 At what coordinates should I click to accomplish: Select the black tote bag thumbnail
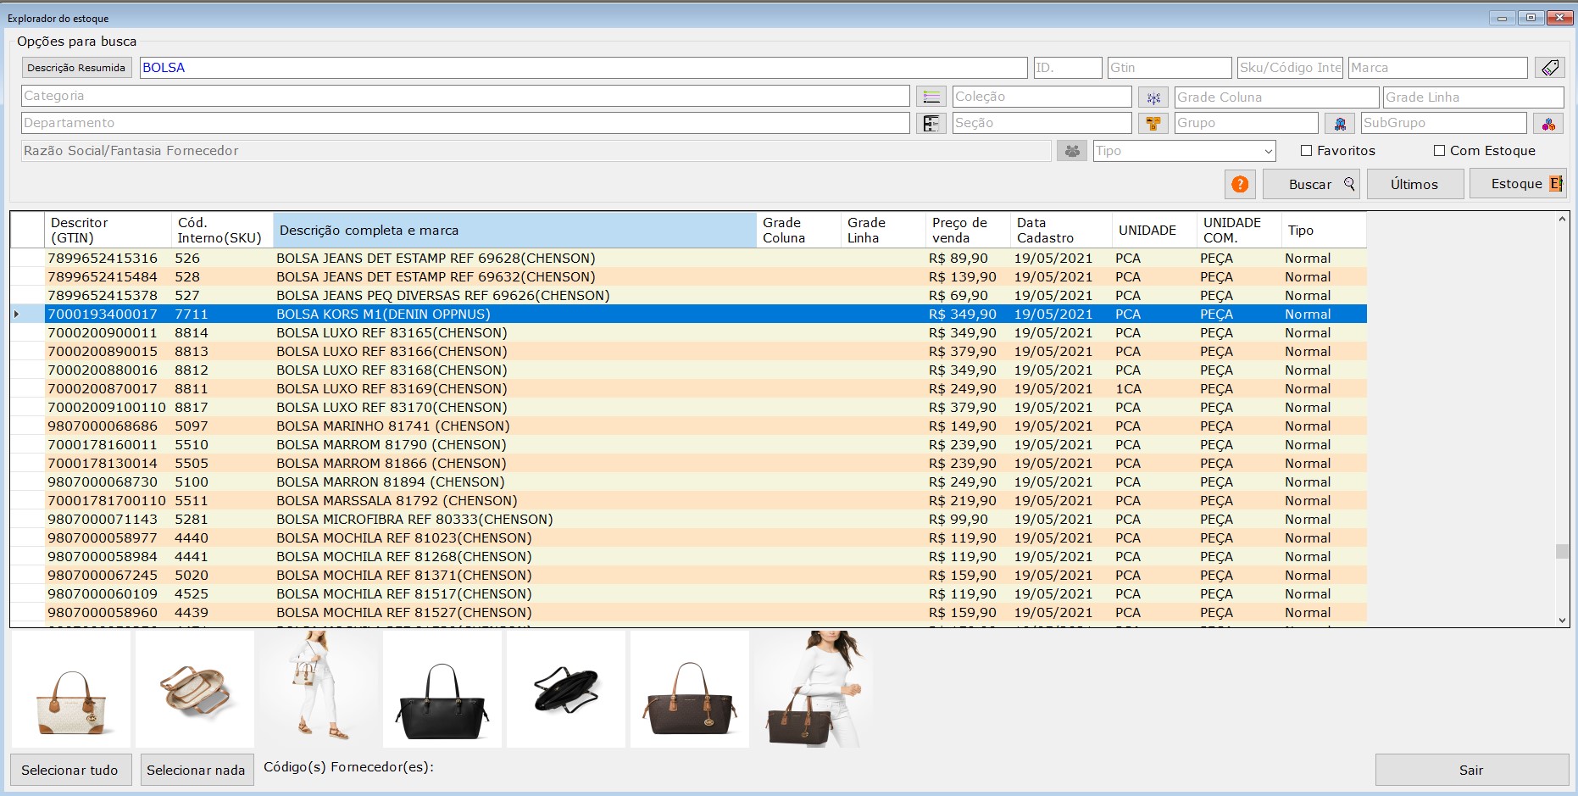pos(442,689)
